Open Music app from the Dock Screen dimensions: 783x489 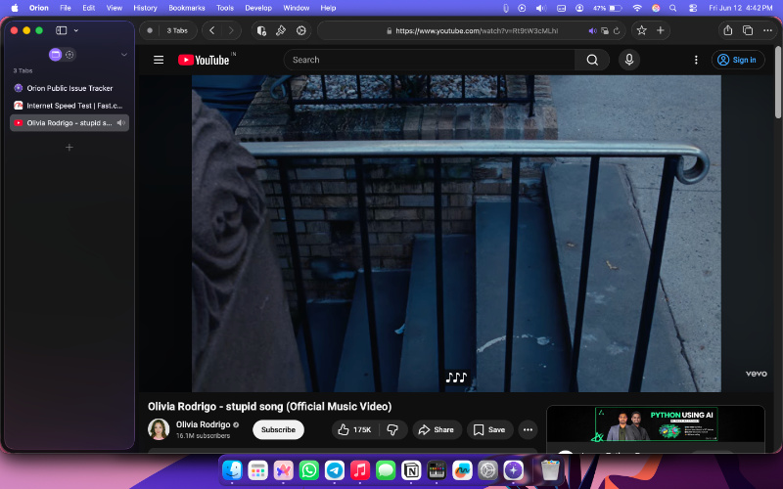pyautogui.click(x=360, y=470)
